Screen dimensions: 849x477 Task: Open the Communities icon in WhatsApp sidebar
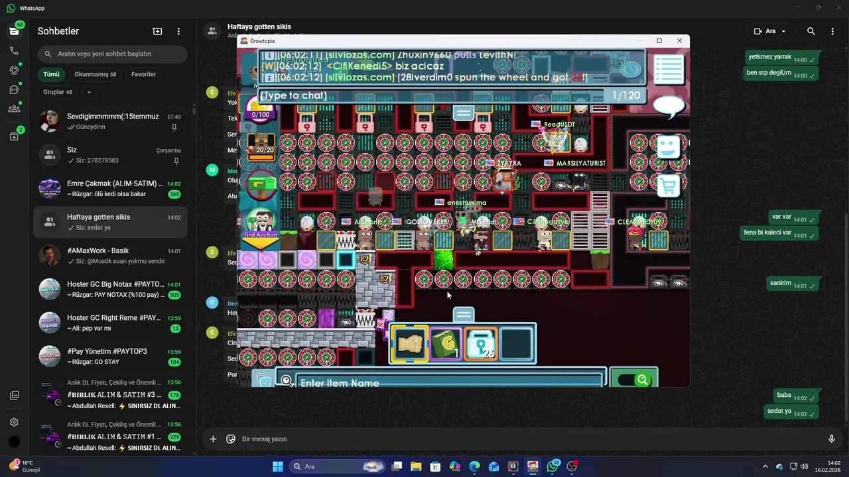[x=14, y=109]
